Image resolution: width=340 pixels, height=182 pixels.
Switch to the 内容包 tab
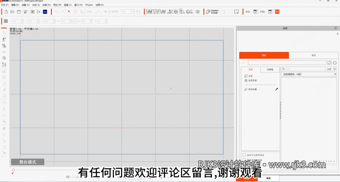pos(270,70)
